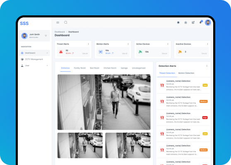
Task: Open Active Devices card options menu
Action: pos(168,44)
